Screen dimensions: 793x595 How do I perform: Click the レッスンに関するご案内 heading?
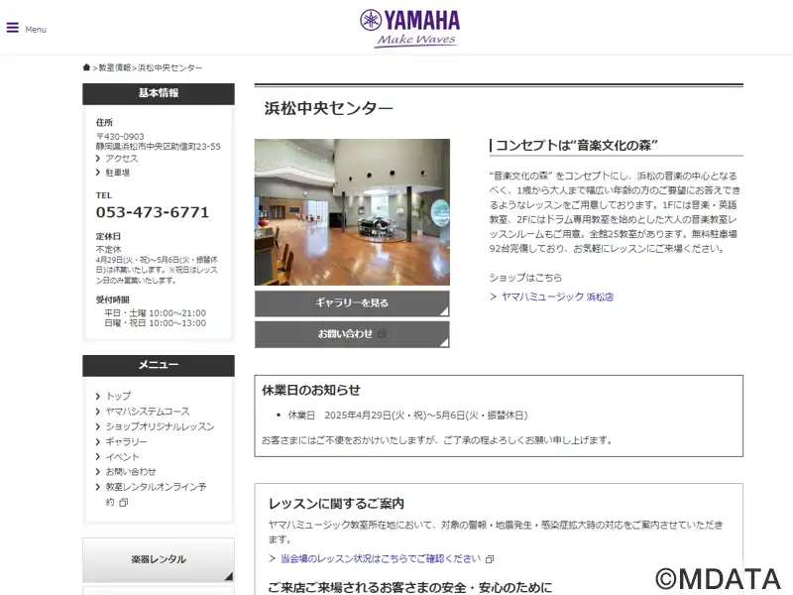point(336,504)
